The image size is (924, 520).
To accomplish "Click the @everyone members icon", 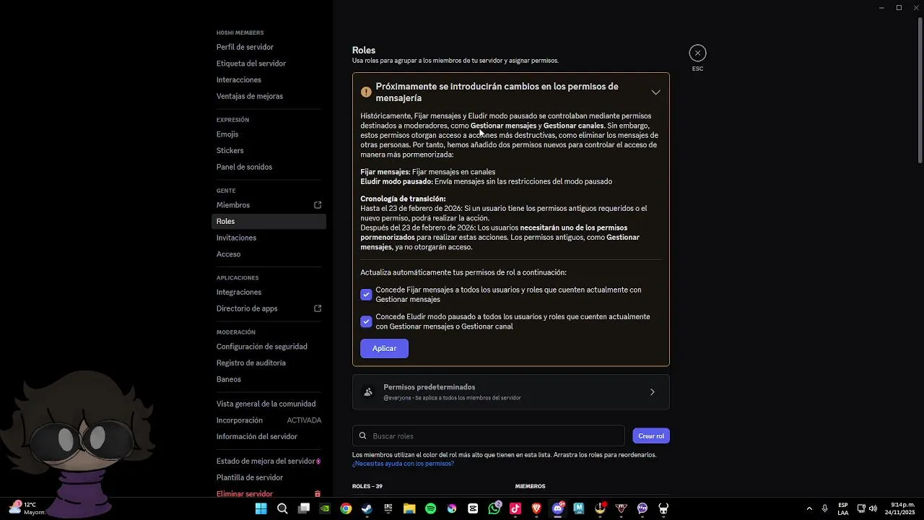I will pyautogui.click(x=368, y=392).
